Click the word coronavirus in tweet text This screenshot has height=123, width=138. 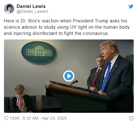pos(95,33)
